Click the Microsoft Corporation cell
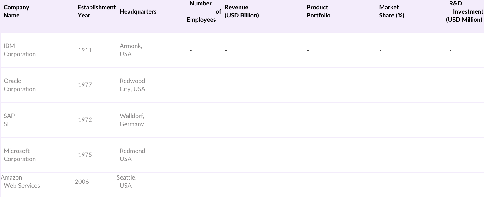This screenshot has height=197, width=484. pyautogui.click(x=20, y=155)
